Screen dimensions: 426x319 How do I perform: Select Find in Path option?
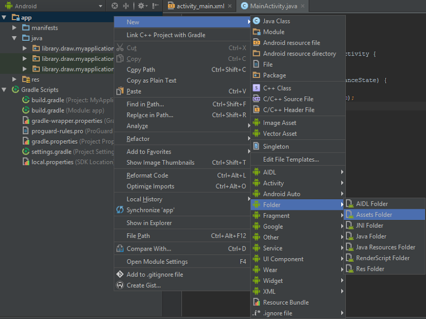tap(182, 104)
